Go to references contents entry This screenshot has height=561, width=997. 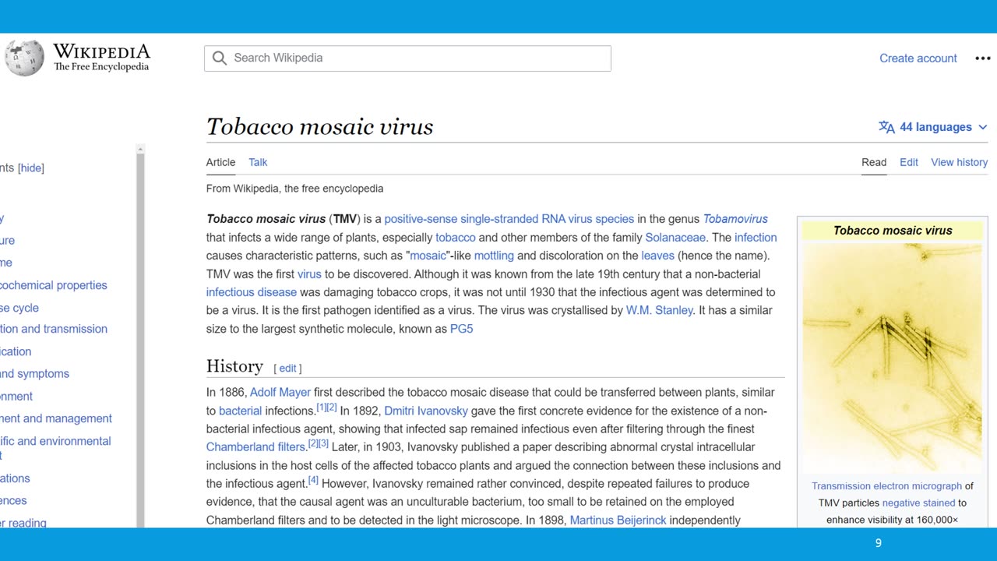pyautogui.click(x=13, y=501)
